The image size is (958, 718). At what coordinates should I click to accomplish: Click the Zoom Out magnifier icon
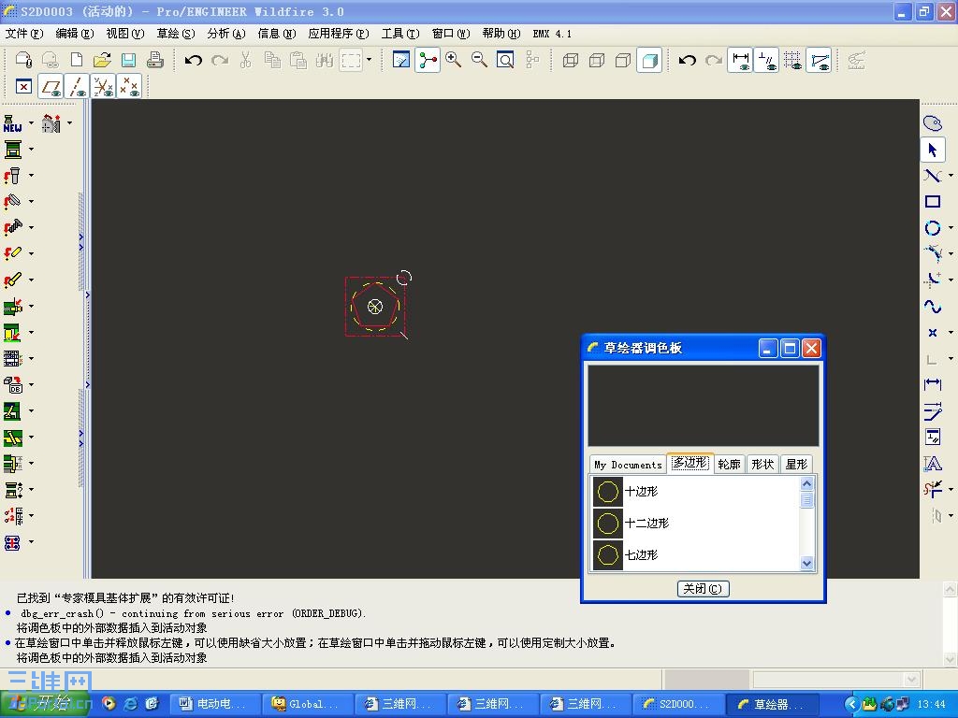479,60
